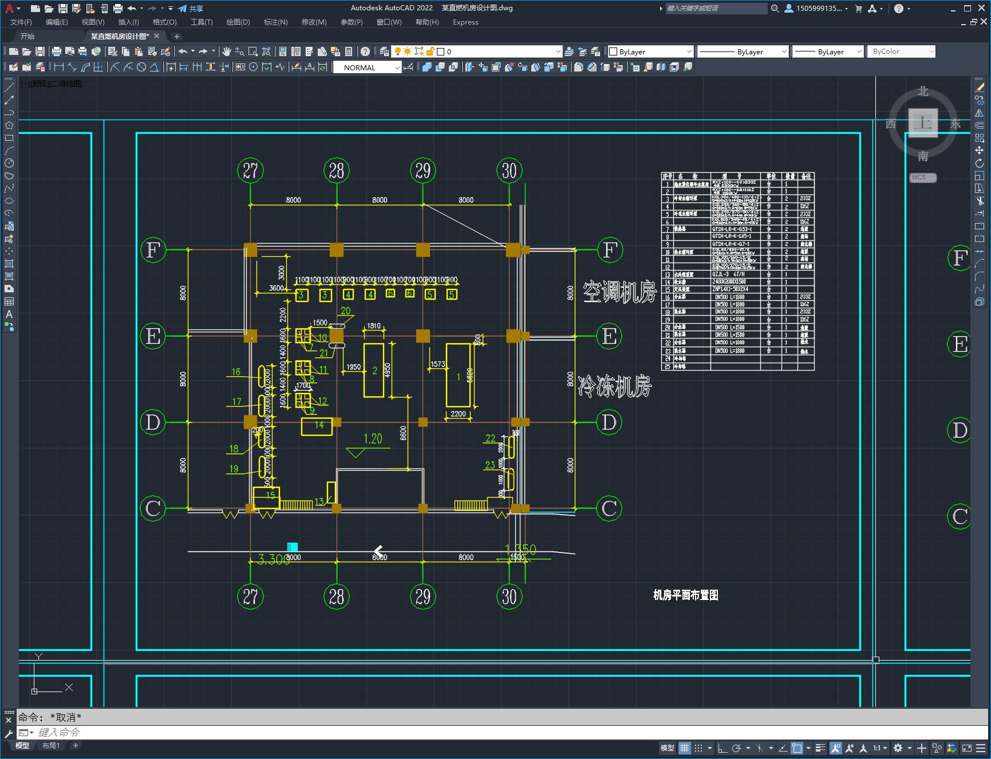The image size is (991, 759).
Task: Add a new drawing tab with plus
Action: [177, 36]
